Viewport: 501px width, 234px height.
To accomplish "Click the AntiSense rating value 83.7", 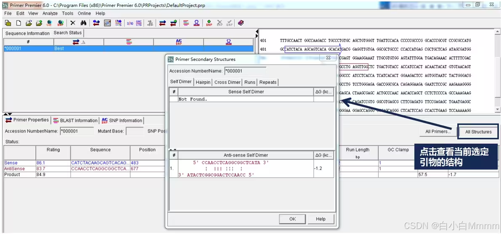I will pos(41,169).
